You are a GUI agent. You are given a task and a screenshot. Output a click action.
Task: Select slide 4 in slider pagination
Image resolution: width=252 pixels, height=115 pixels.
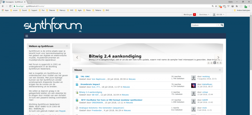point(218,63)
